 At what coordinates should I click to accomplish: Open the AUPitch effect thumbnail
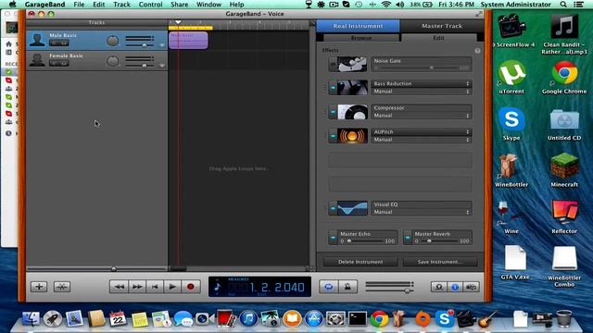pos(352,136)
